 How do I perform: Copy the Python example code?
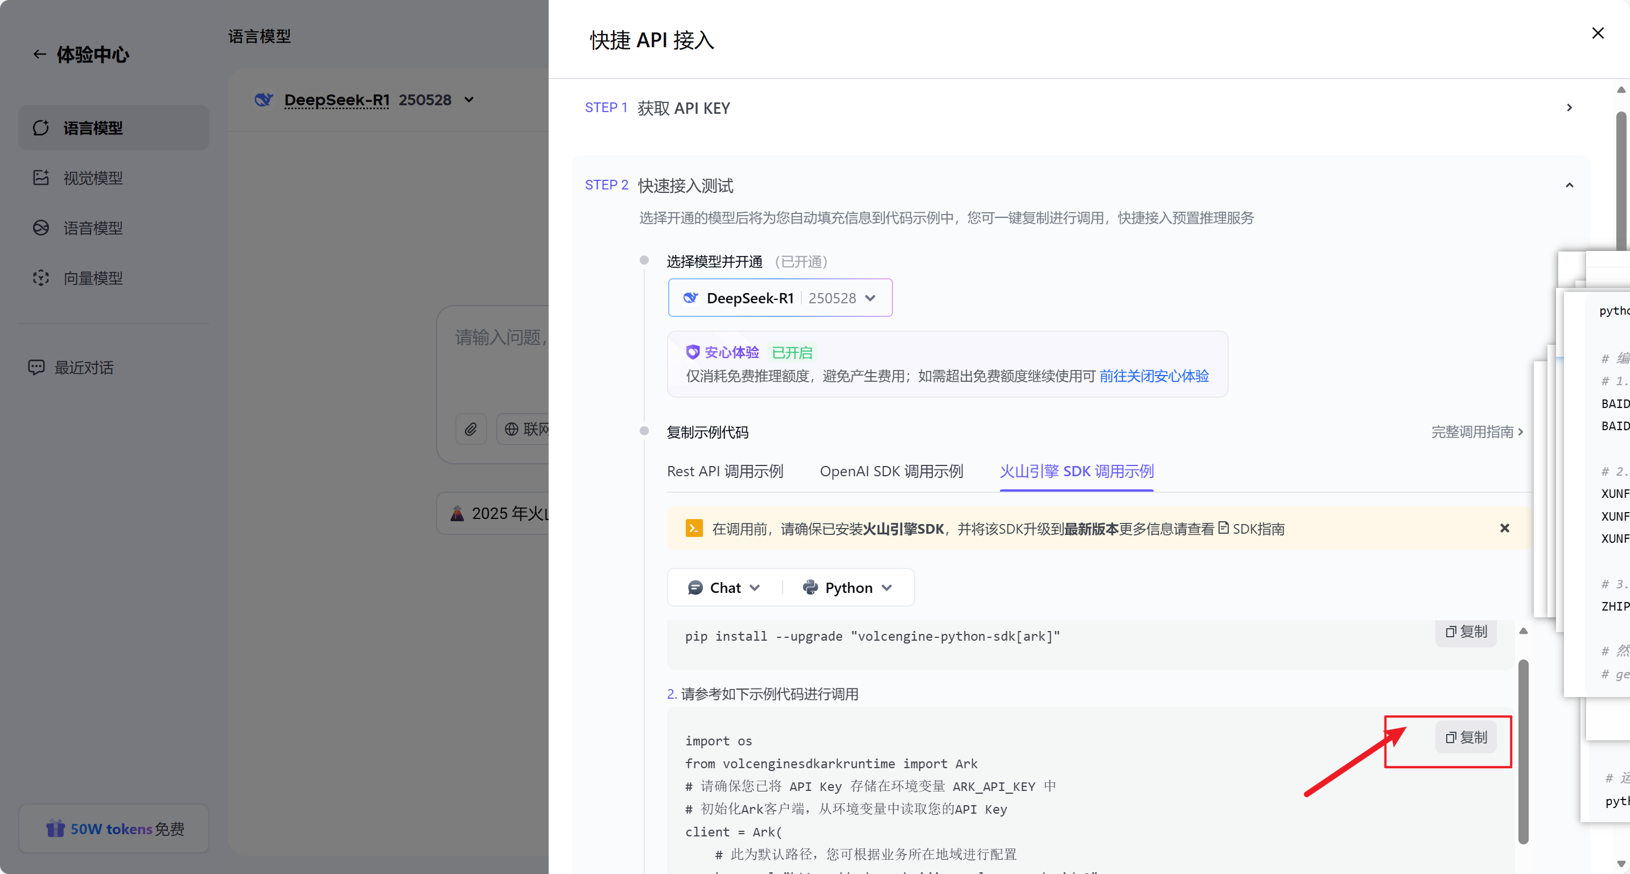(x=1466, y=737)
